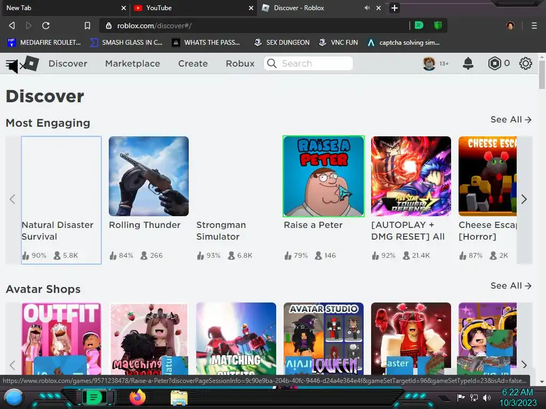The height and width of the screenshot is (409, 546).
Task: Open the green reader mode icon
Action: [419, 25]
